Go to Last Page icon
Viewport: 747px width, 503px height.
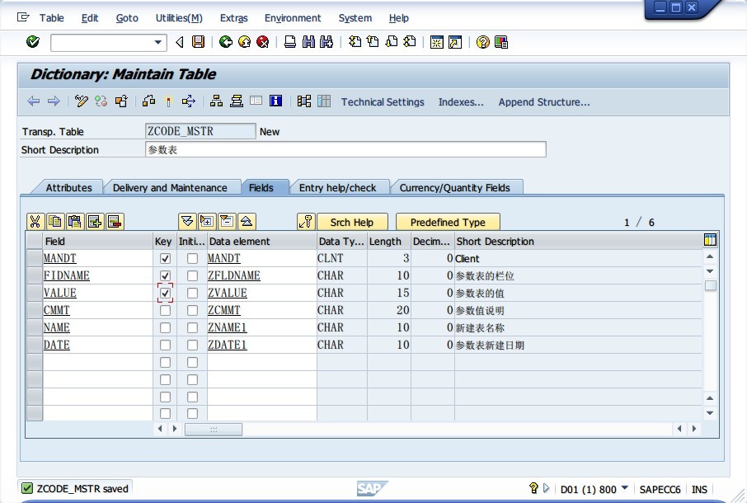tap(410, 42)
